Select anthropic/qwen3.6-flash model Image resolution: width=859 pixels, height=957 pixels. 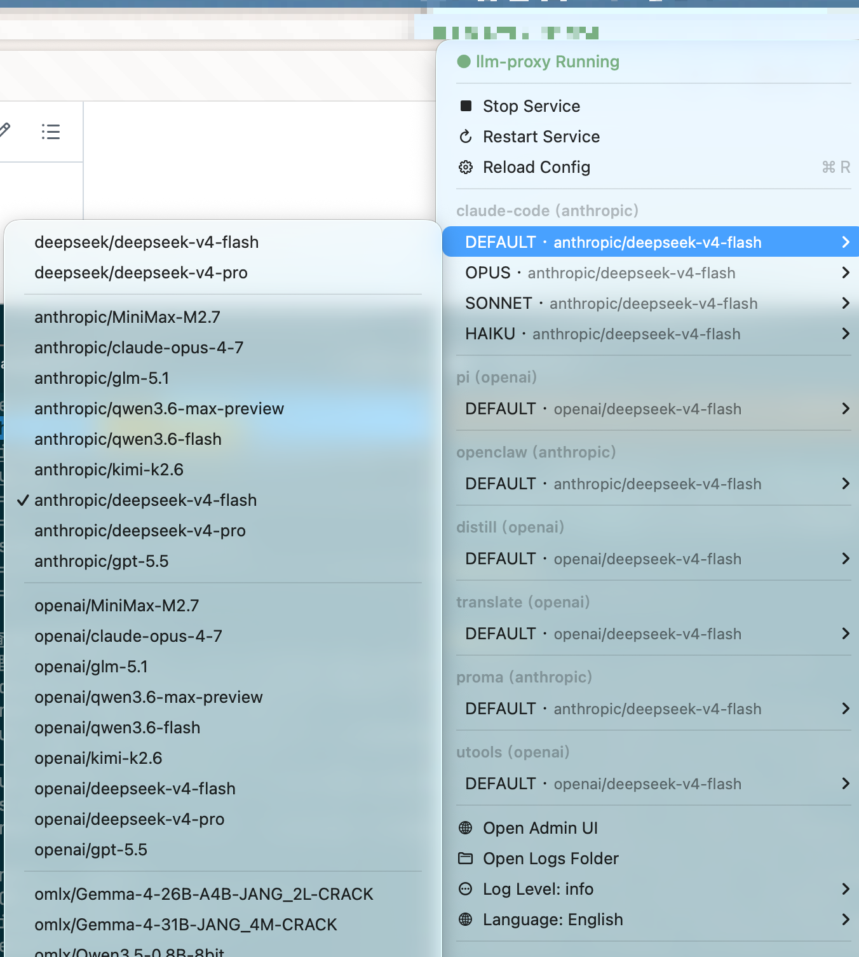(222, 439)
